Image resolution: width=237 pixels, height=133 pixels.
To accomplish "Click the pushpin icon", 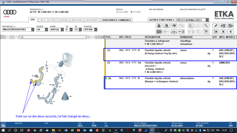I will [216, 26].
